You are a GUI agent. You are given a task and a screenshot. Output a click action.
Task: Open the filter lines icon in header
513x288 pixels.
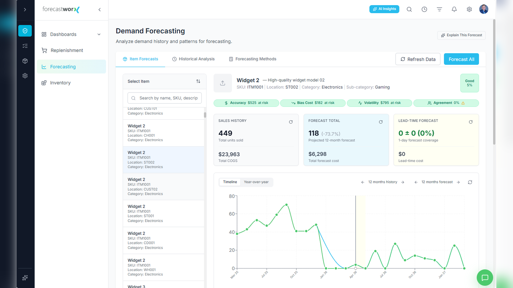pos(439,9)
